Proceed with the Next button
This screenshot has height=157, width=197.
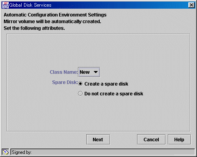point(98,139)
